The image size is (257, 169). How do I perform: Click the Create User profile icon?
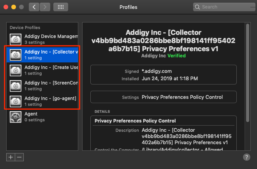click(x=16, y=70)
